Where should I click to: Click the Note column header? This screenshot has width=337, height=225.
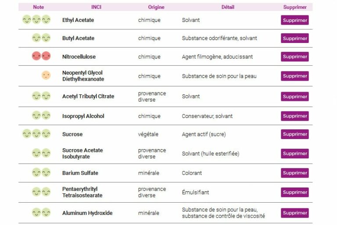[x=39, y=7]
